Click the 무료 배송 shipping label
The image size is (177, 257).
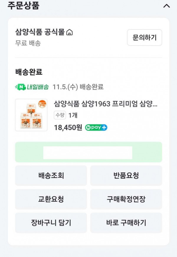[x=28, y=43]
